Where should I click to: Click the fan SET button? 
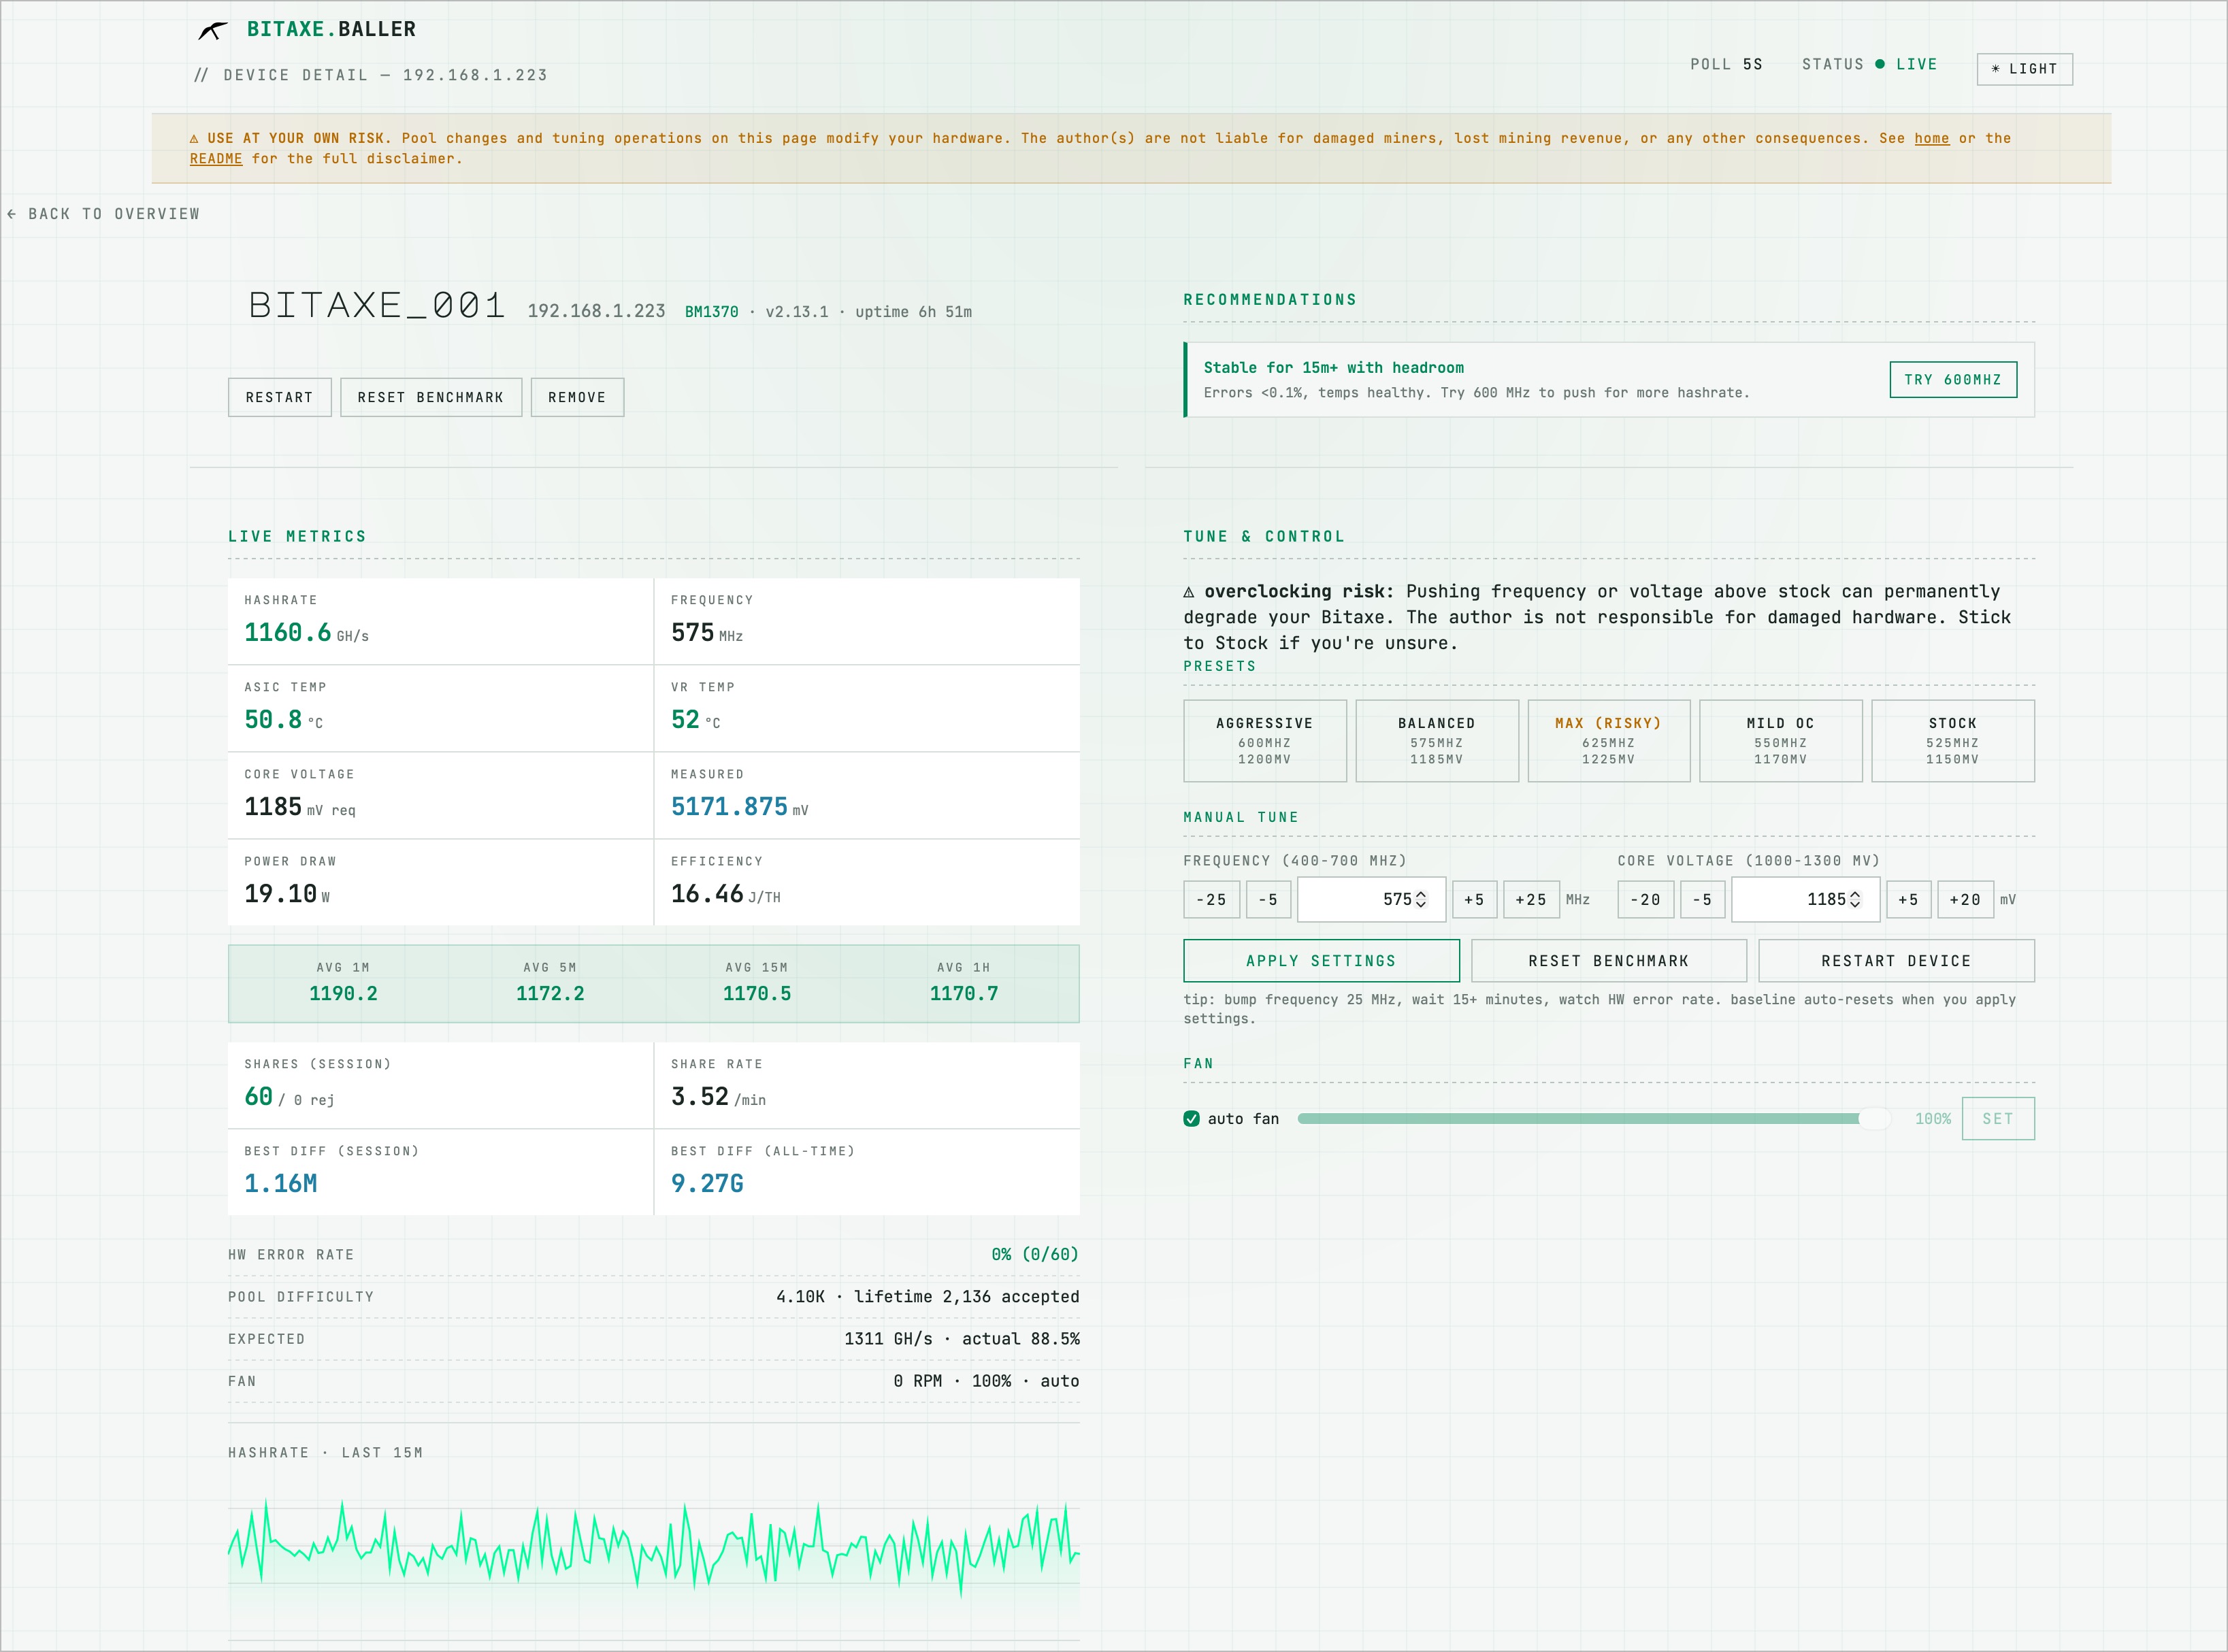point(1997,1118)
